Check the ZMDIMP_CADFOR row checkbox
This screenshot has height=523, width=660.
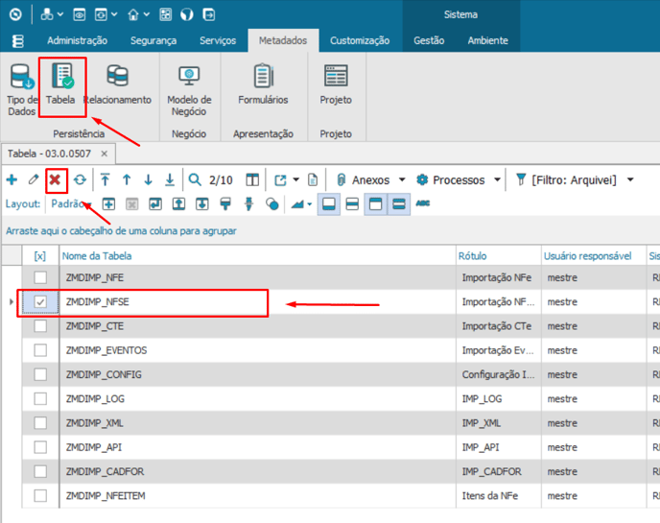point(40,471)
